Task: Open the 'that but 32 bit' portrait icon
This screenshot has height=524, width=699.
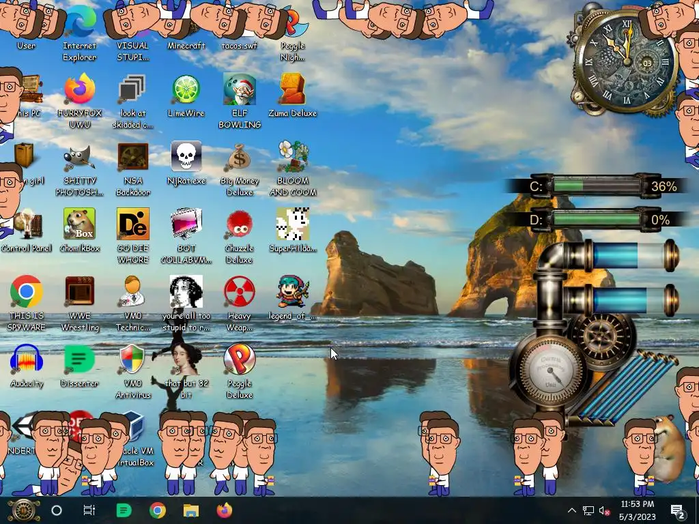Action: point(186,359)
